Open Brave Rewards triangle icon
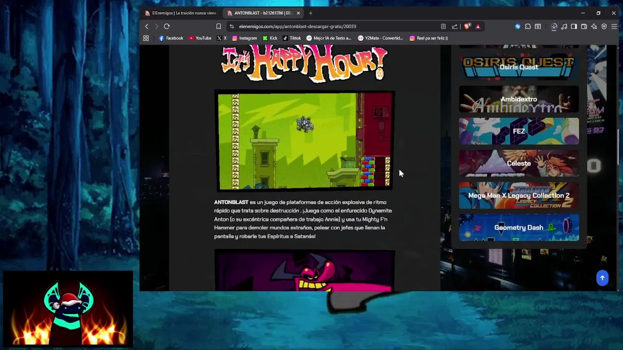 478,26
